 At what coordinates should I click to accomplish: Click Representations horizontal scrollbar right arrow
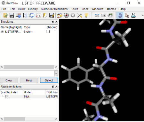click(x=56, y=119)
